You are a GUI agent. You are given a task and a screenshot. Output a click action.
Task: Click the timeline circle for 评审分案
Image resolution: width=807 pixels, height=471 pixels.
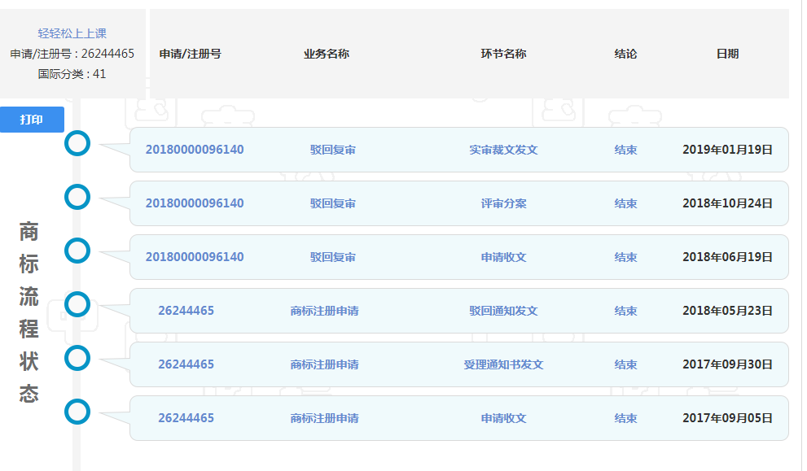(77, 197)
